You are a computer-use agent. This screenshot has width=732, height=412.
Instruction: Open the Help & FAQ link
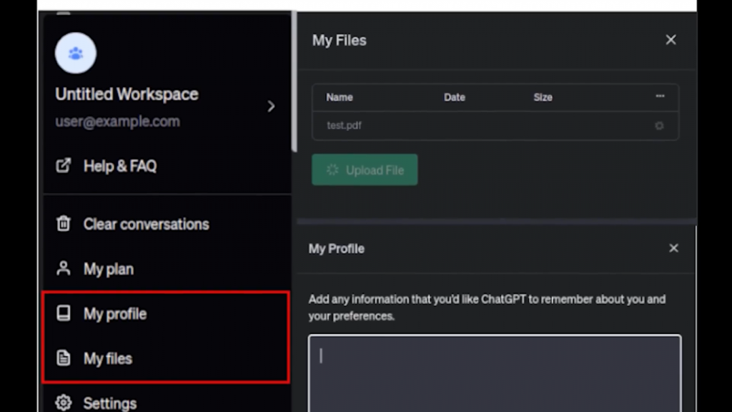click(119, 166)
